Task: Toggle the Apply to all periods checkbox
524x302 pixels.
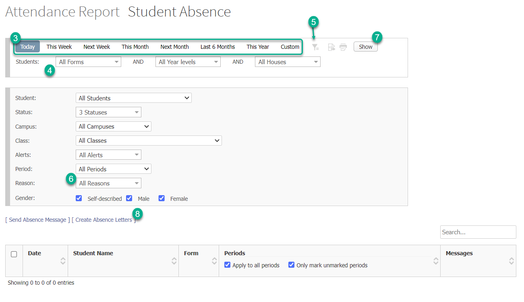Action: [228, 265]
